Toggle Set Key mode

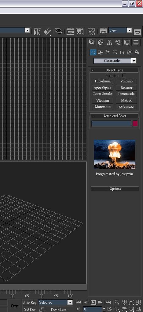[30, 310]
